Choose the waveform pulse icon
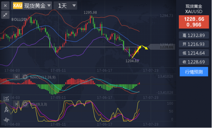 (6, 120)
